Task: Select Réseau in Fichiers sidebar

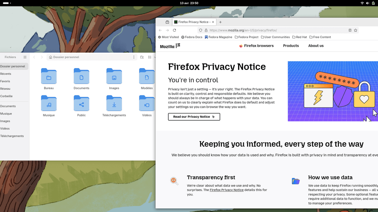Action: [14, 89]
